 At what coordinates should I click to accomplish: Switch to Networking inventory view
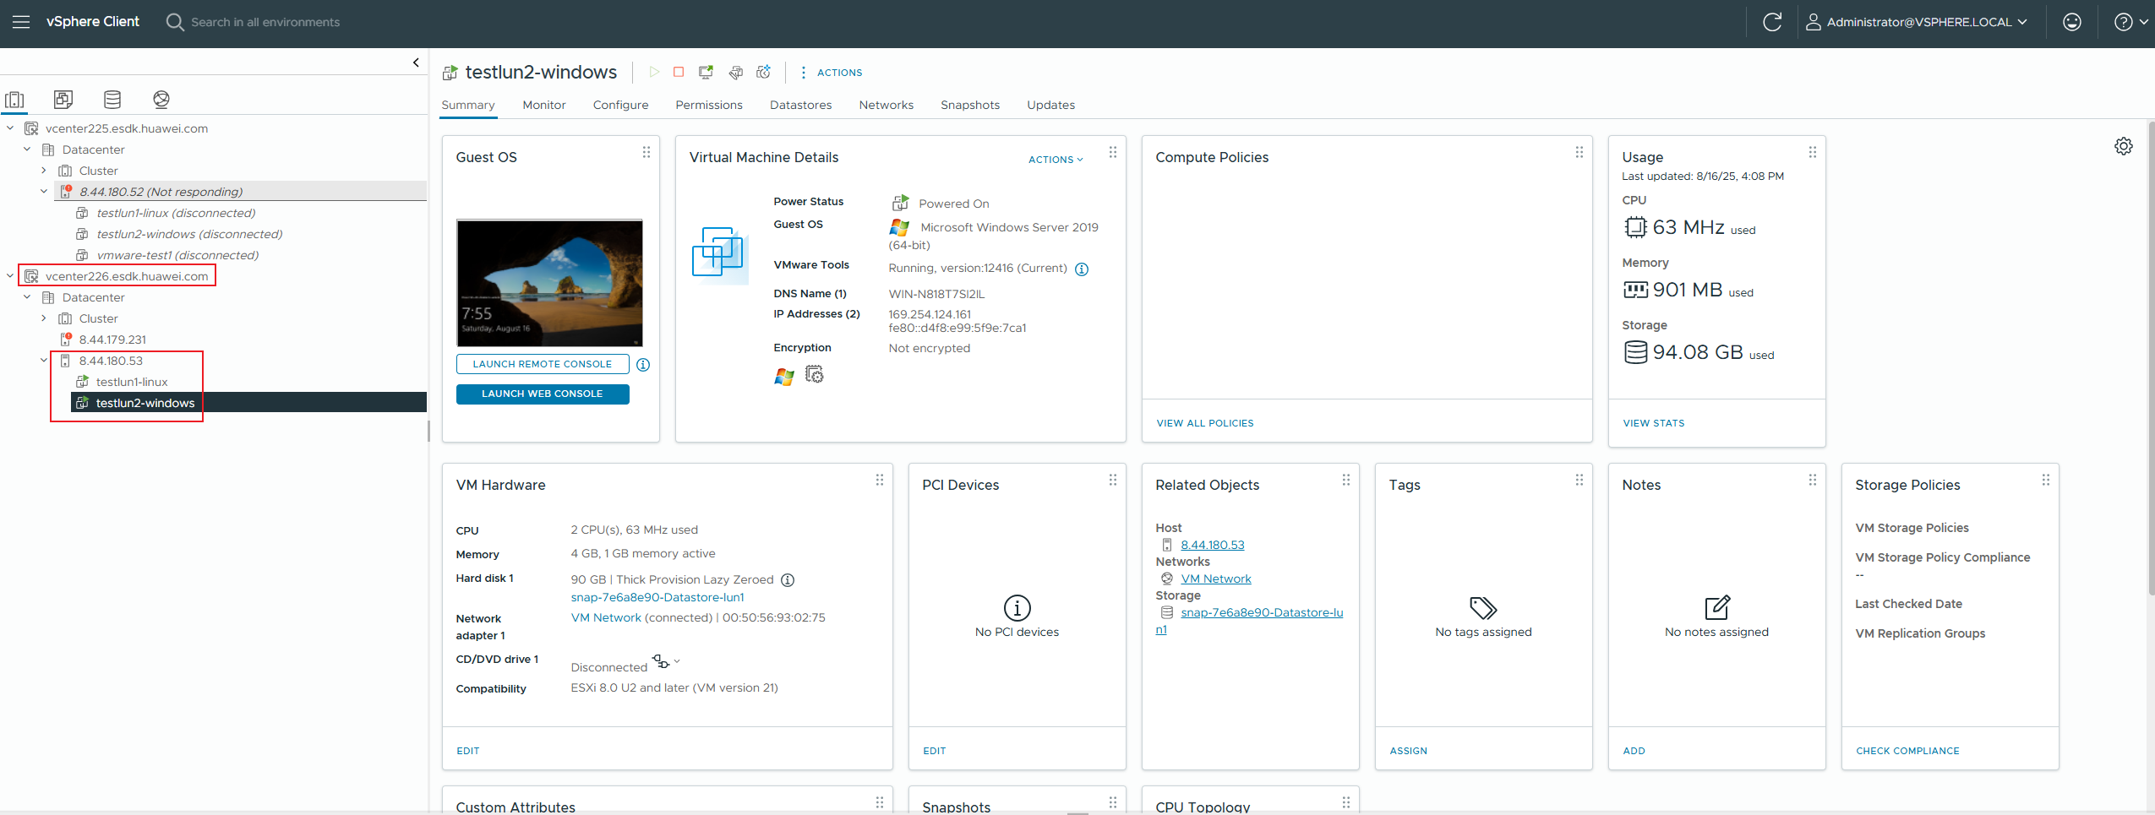tap(161, 100)
